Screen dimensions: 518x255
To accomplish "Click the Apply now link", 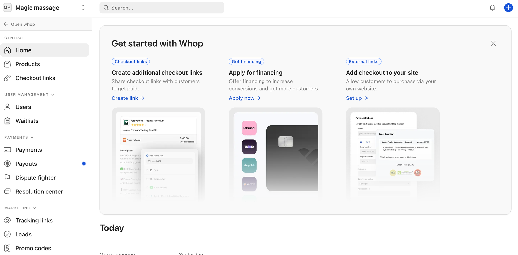I will pos(245,98).
